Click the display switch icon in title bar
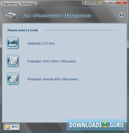 click(x=92, y=2)
